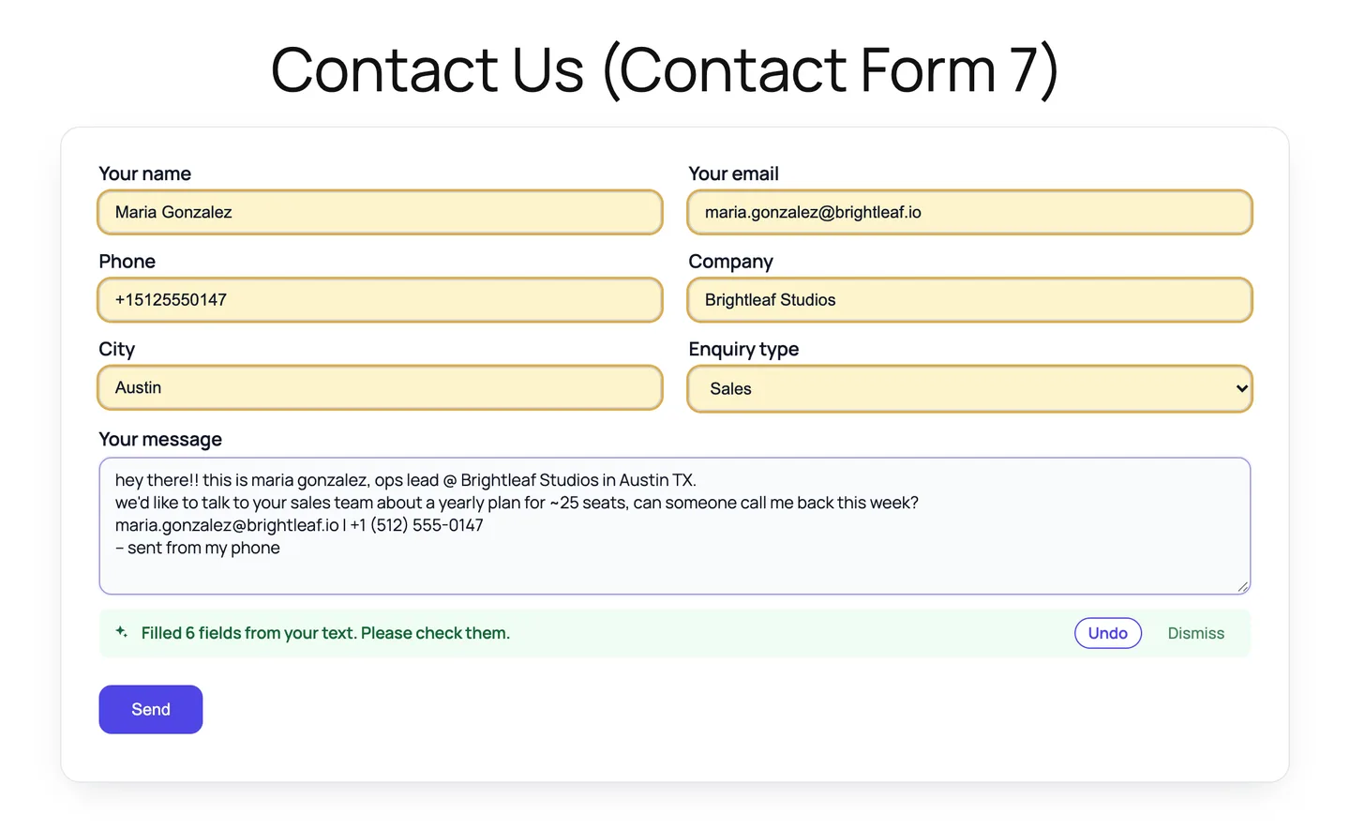
Task: Click into the Your email input field
Action: [x=969, y=212]
